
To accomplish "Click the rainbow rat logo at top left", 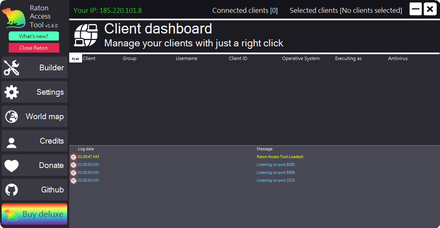I will (14, 17).
